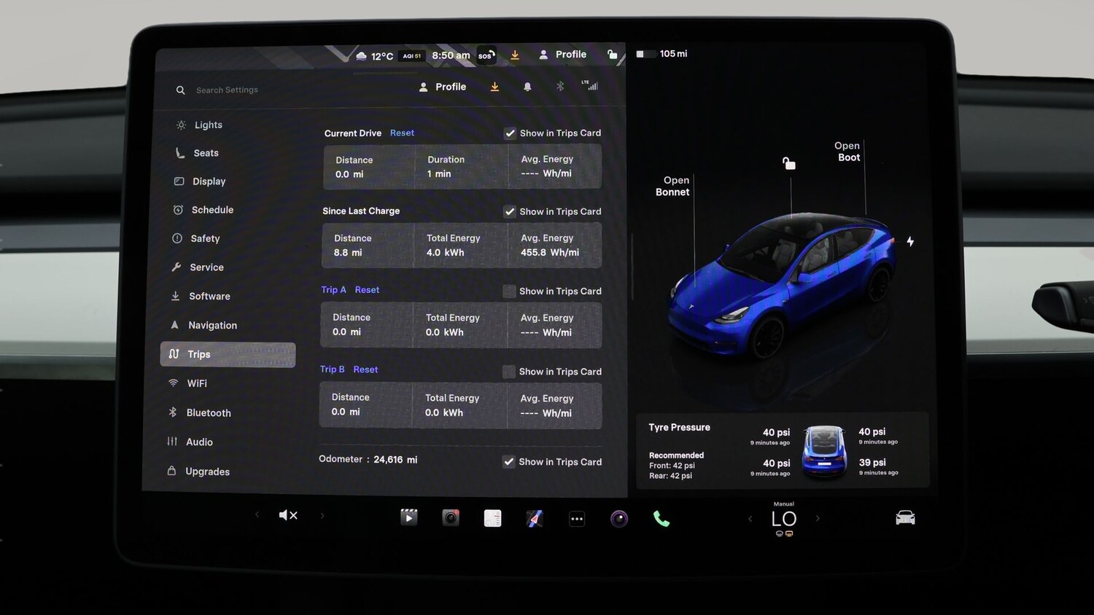The width and height of the screenshot is (1094, 615).
Task: Toggle Show in Trips Card for Odometer
Action: pos(508,461)
